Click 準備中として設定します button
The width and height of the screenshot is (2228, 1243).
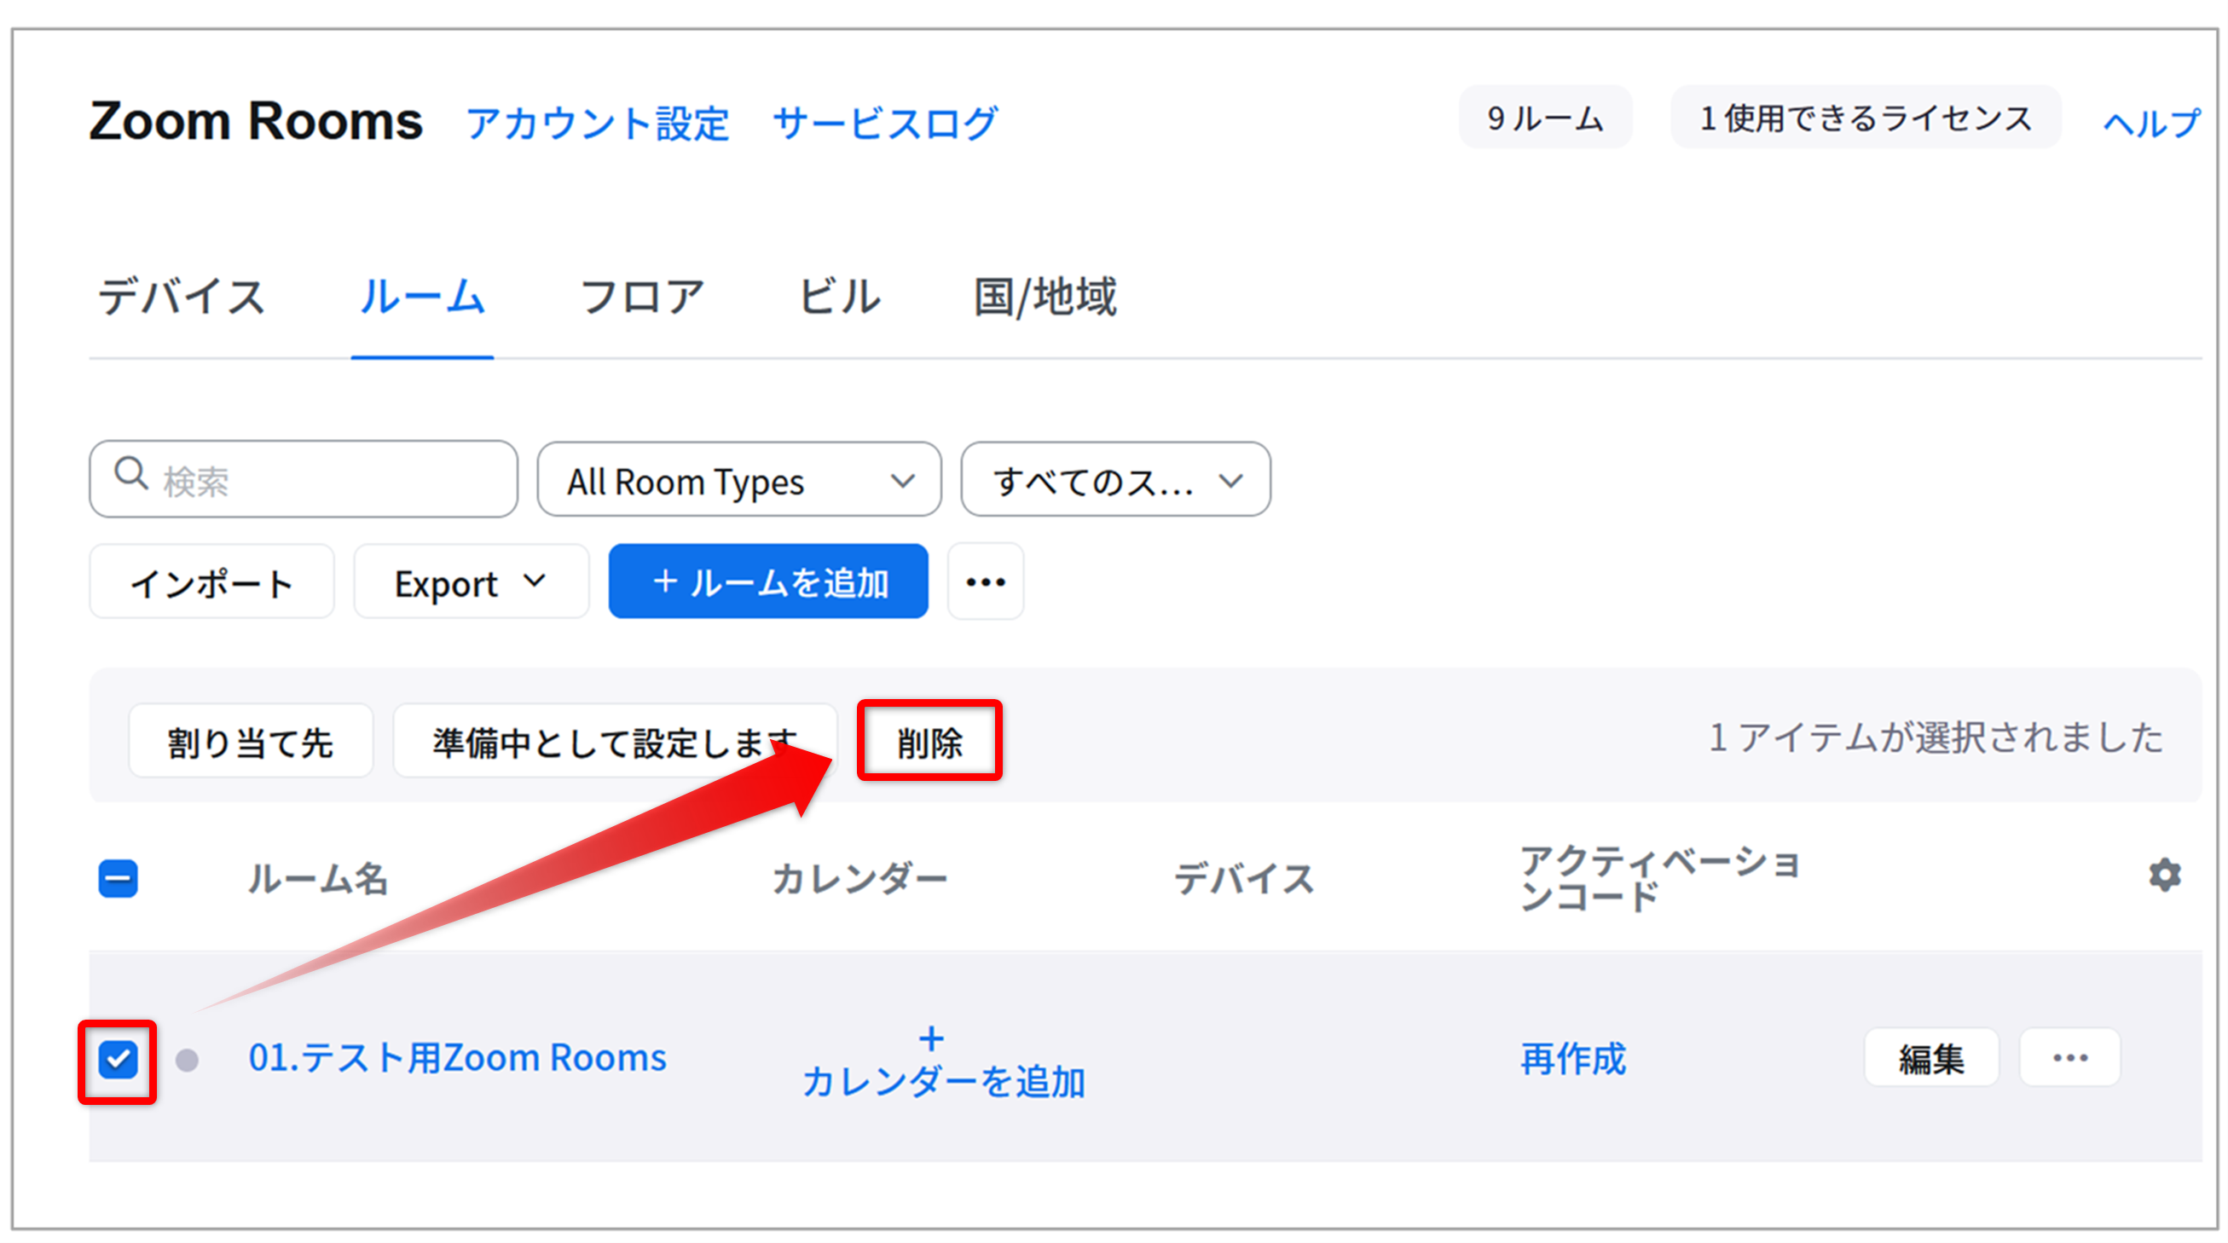(x=615, y=742)
